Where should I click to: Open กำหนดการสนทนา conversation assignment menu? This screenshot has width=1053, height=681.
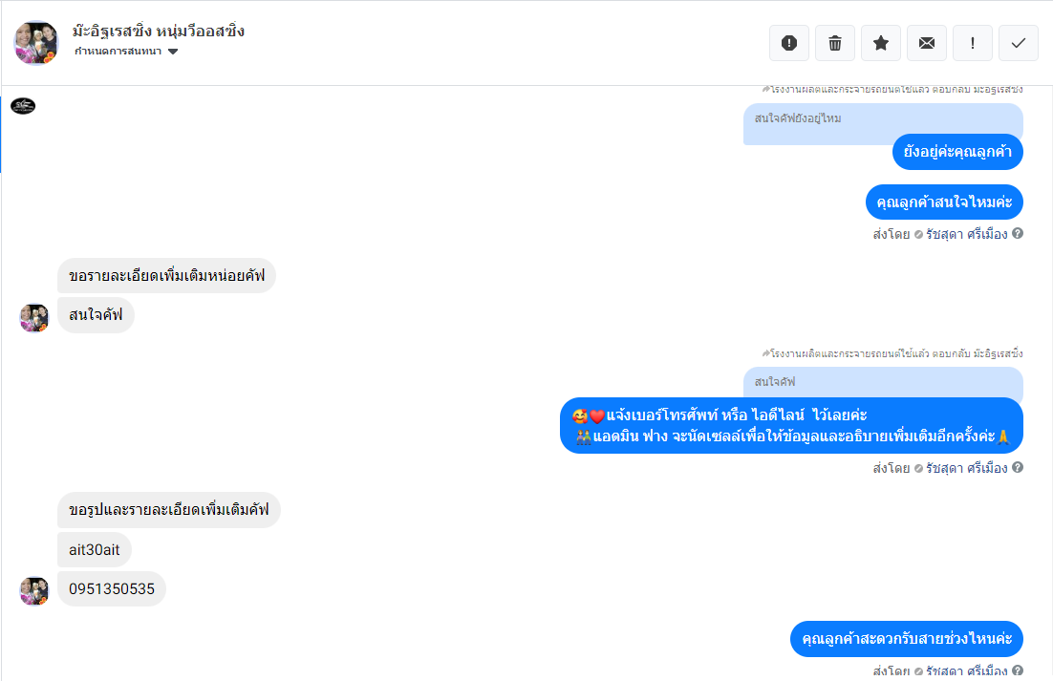125,52
